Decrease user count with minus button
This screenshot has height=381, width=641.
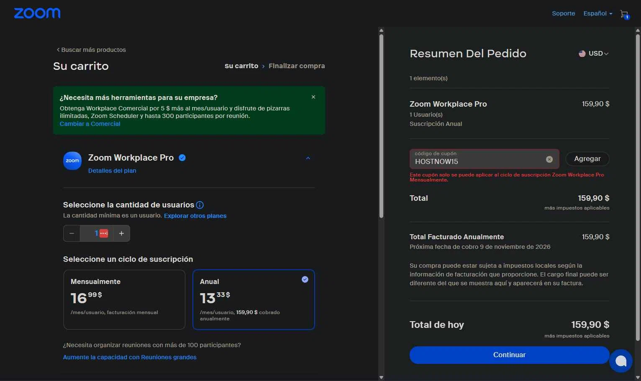[72, 233]
